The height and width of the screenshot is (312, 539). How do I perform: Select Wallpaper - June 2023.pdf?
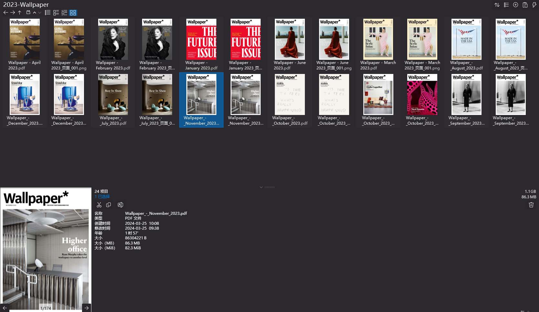coord(290,45)
